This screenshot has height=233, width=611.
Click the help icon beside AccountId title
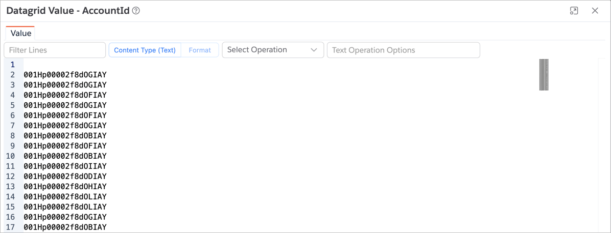click(136, 11)
